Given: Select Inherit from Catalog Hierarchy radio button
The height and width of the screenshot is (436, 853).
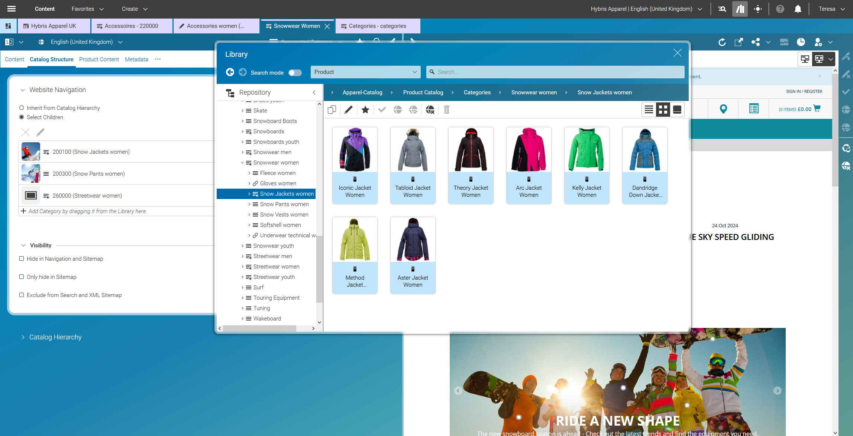Looking at the screenshot, I should pos(21,108).
